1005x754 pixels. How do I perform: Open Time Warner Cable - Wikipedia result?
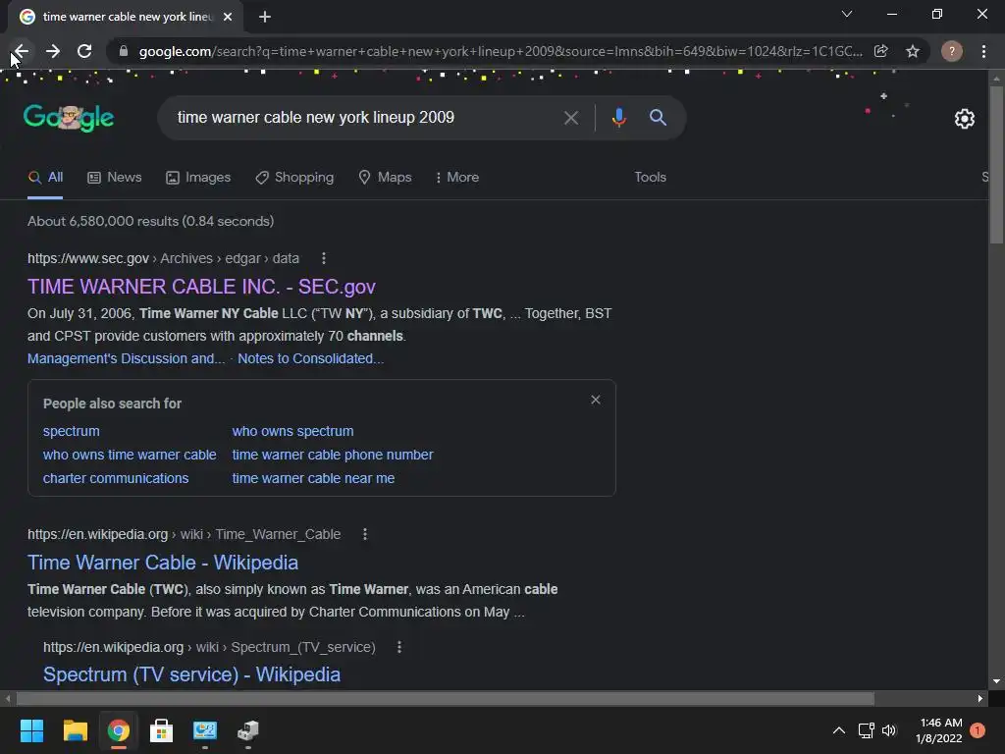coord(163,563)
